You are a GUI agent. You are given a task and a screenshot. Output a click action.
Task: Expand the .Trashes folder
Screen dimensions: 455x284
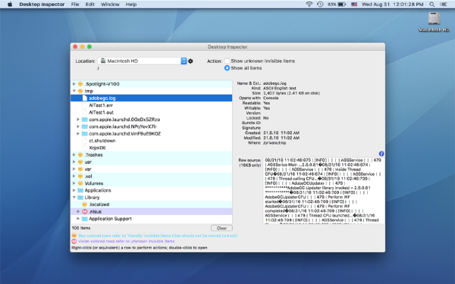[74, 154]
